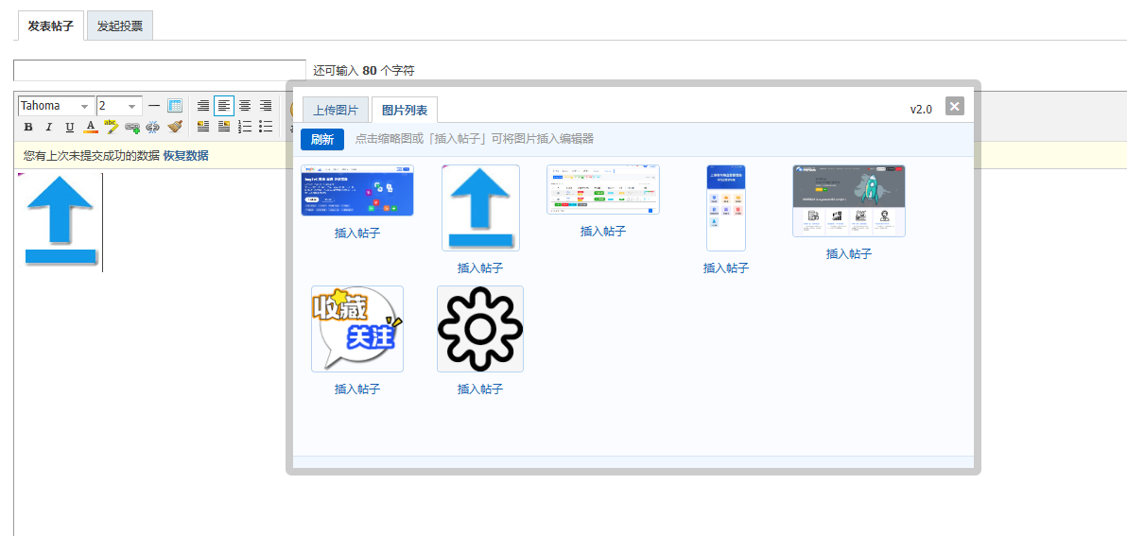Insert a table into the post

tap(175, 106)
